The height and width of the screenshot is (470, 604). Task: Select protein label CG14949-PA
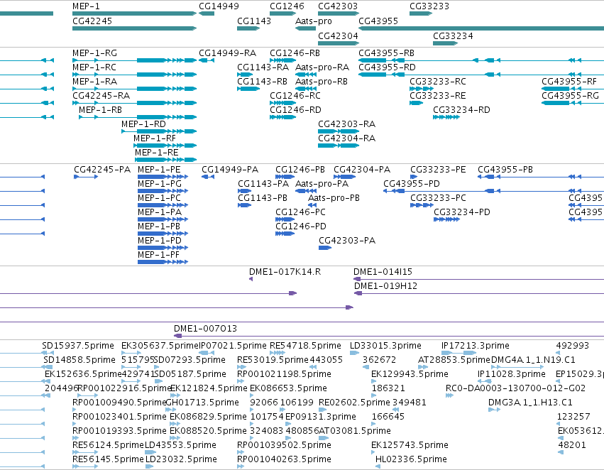[x=230, y=170]
